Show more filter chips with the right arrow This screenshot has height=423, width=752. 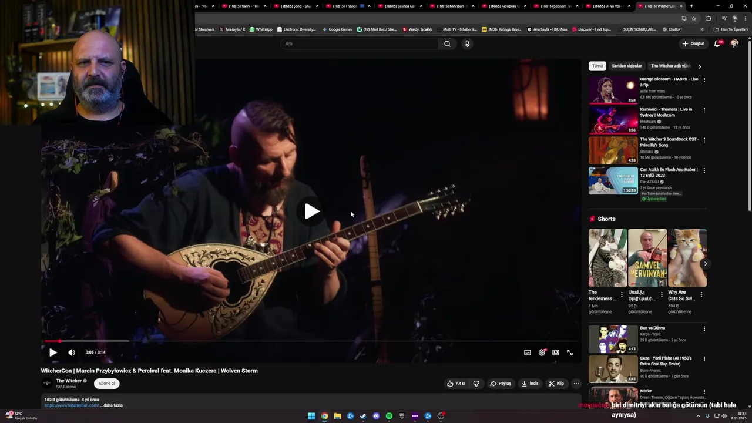(699, 66)
